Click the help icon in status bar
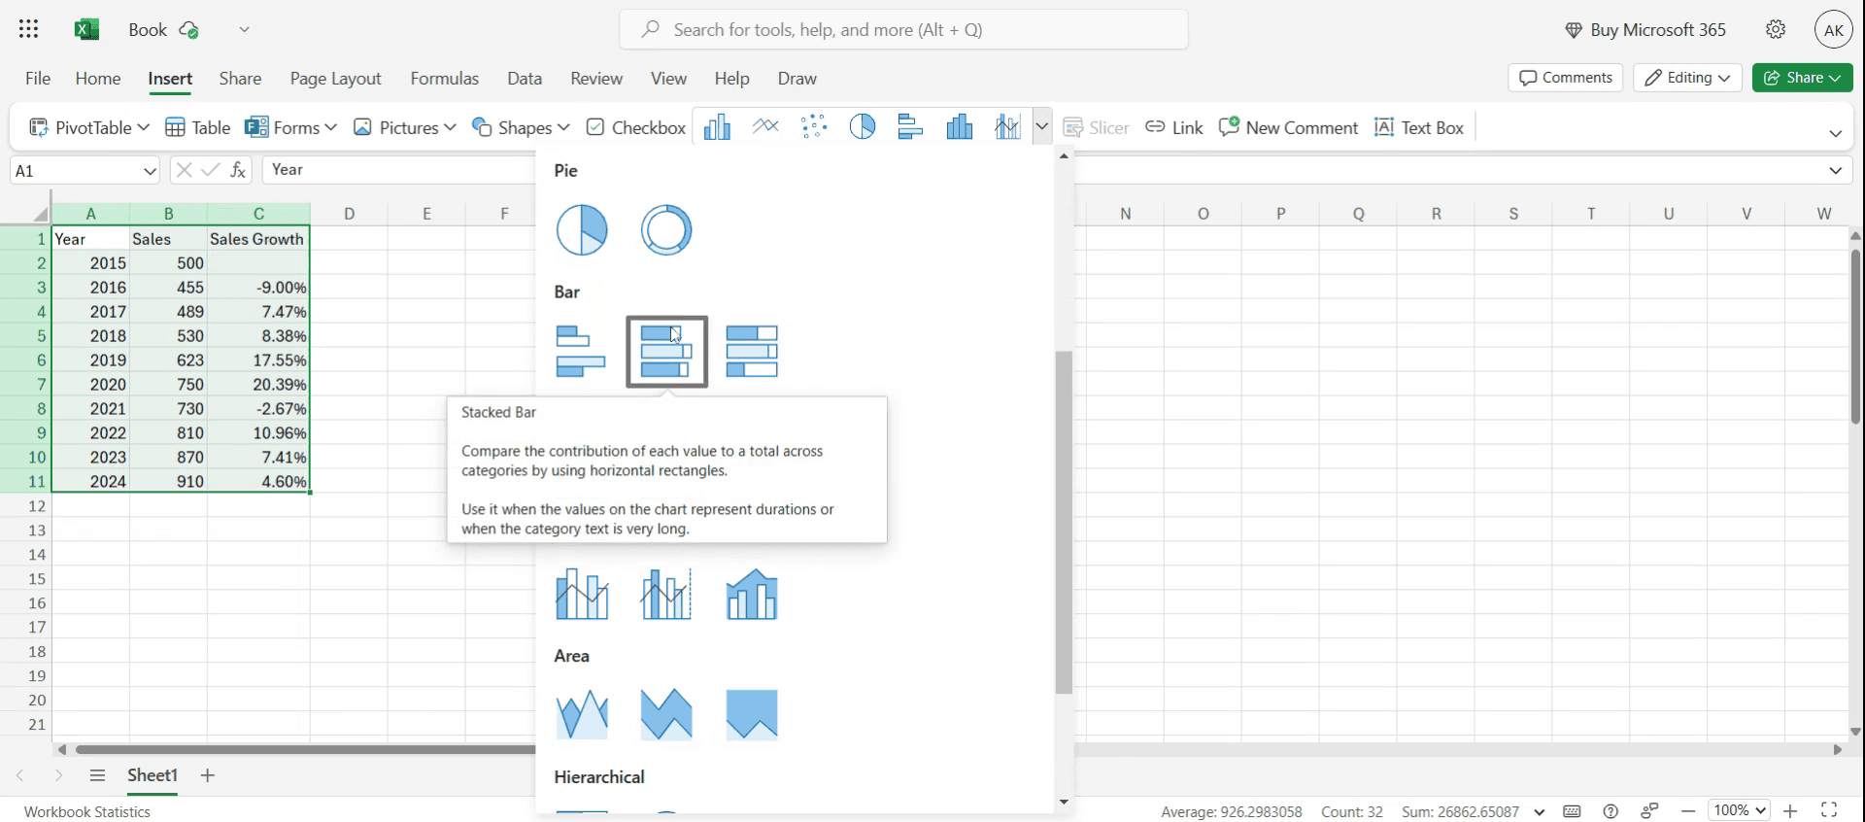Image resolution: width=1865 pixels, height=822 pixels. pyautogui.click(x=1611, y=811)
